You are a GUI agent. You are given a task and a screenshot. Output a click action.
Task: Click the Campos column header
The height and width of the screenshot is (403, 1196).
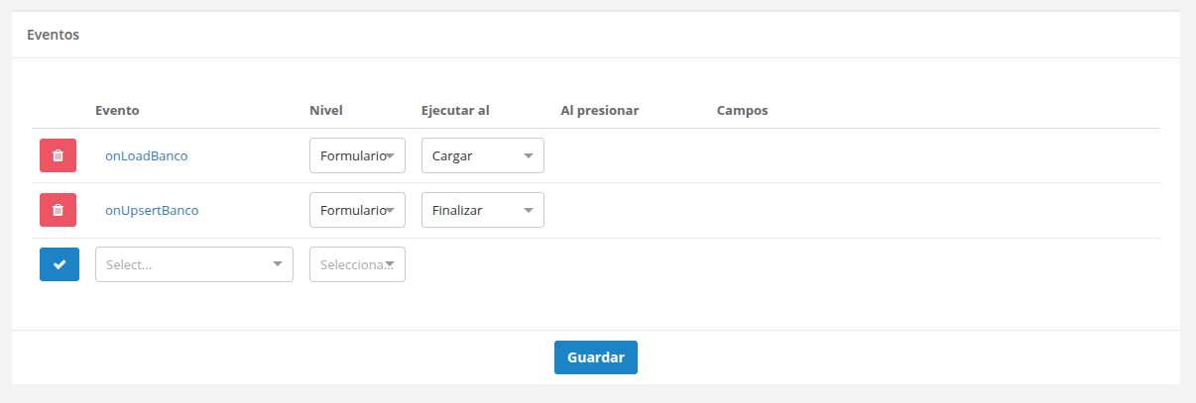(742, 110)
